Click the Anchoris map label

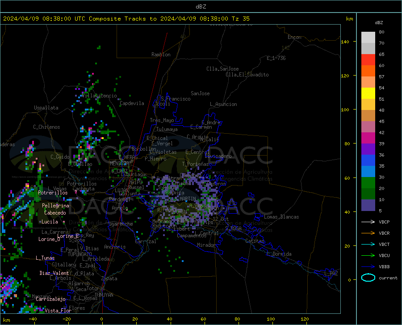(x=115, y=247)
